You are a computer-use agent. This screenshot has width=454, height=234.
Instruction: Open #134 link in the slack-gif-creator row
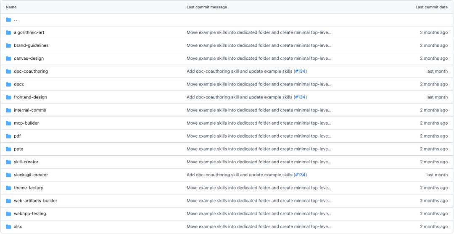click(x=300, y=175)
